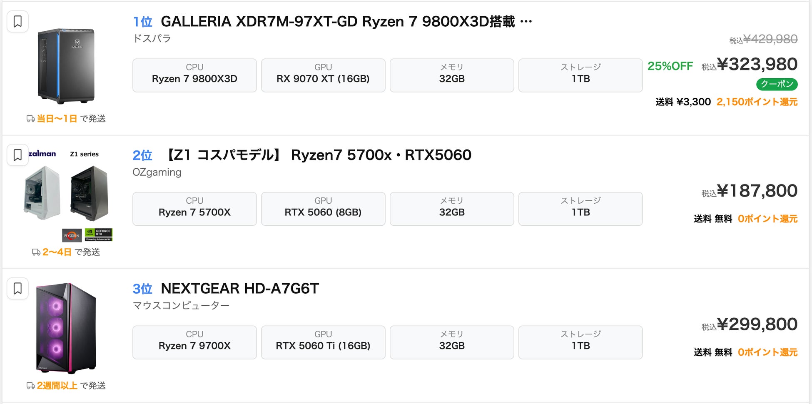Open the Ryzen7 5700x・RTX5060 listing title

tap(318, 155)
